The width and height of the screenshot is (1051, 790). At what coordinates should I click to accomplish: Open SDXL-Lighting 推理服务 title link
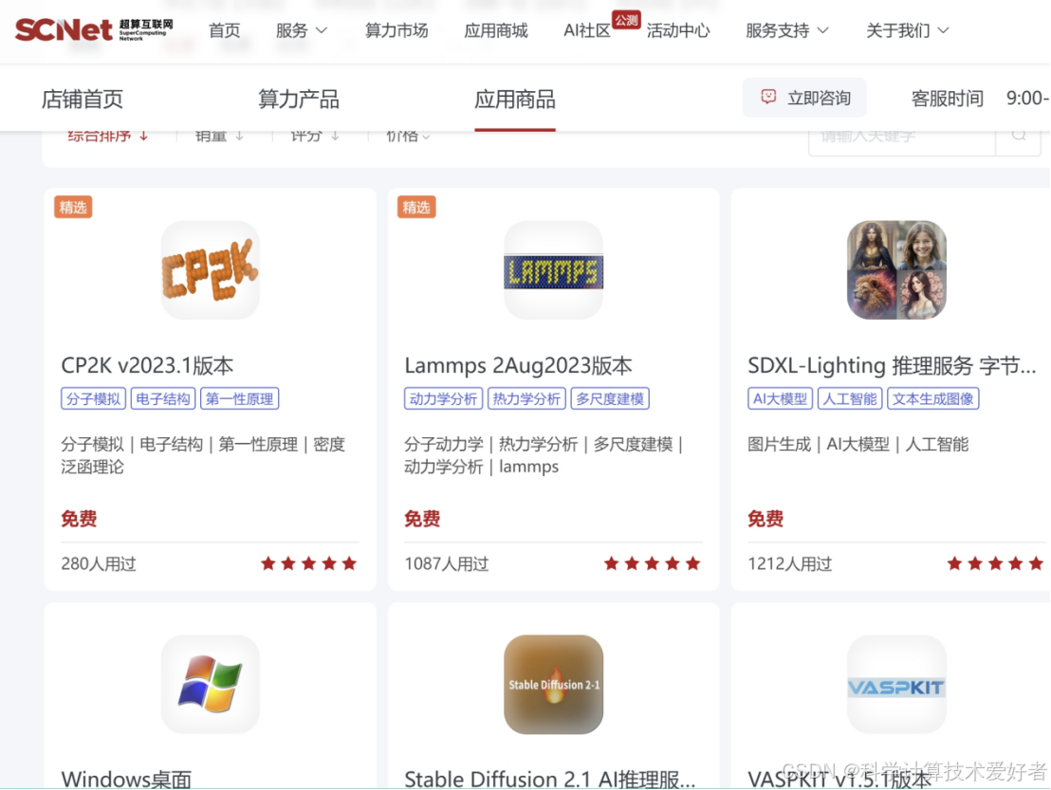[x=893, y=366]
